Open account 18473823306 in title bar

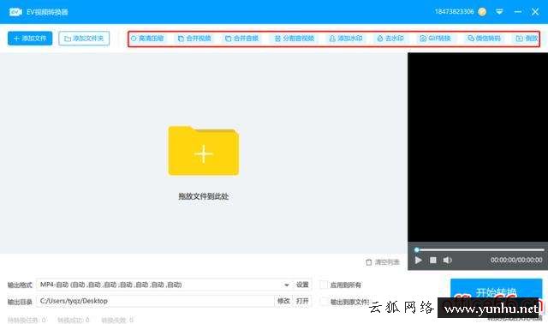click(x=454, y=11)
